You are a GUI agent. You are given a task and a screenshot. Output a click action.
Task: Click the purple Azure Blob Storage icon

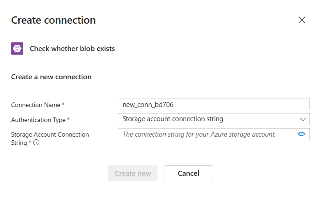pyautogui.click(x=17, y=48)
